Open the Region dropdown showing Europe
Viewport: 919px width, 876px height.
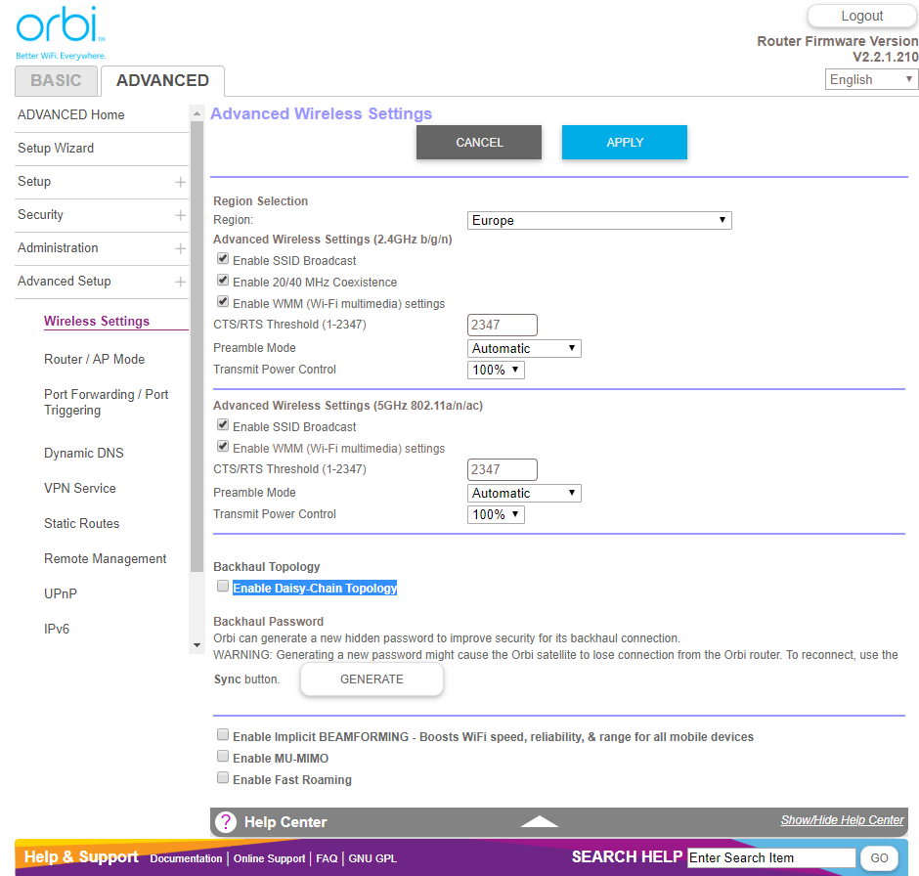(599, 221)
